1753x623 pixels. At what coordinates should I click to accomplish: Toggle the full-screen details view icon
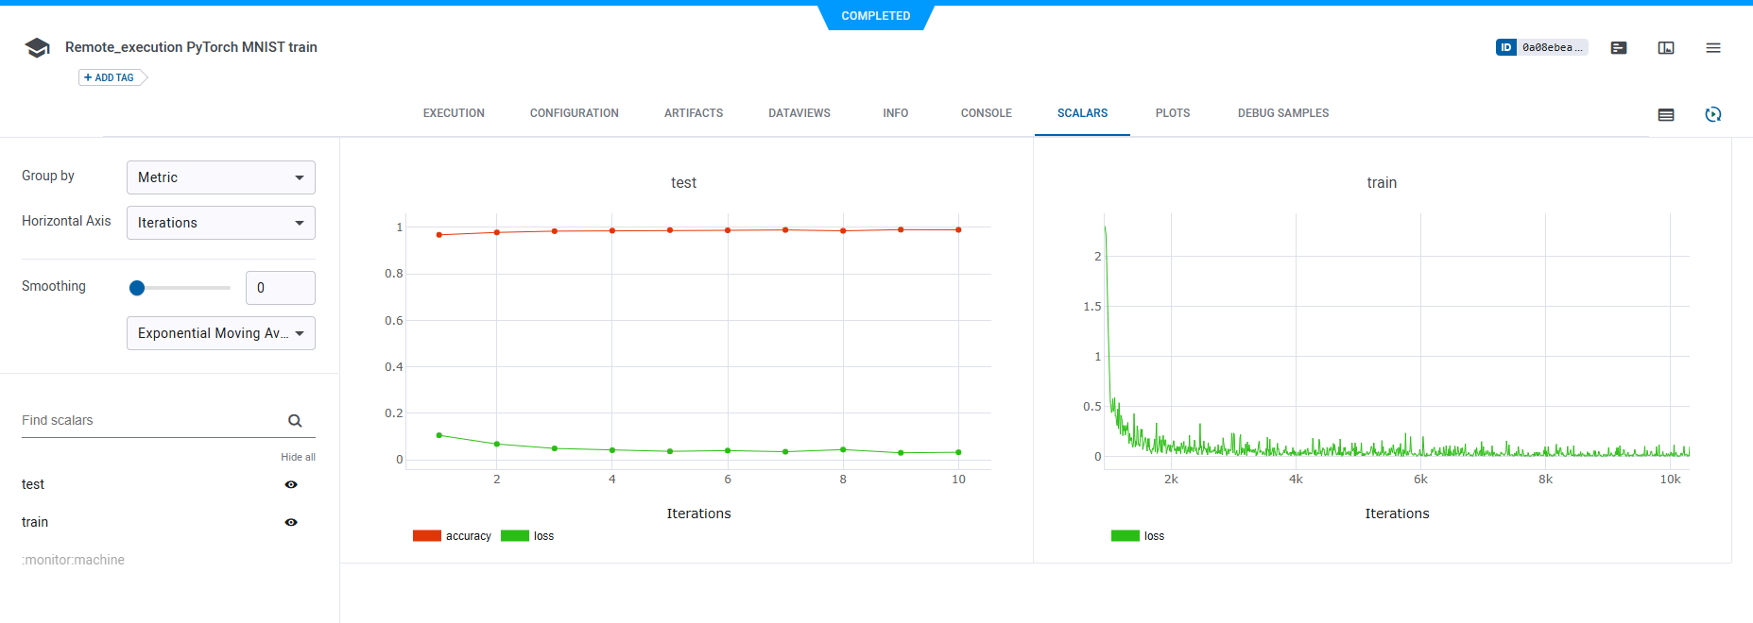[x=1666, y=48]
